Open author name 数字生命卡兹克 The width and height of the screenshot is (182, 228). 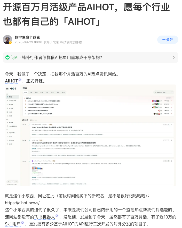pos(27,37)
